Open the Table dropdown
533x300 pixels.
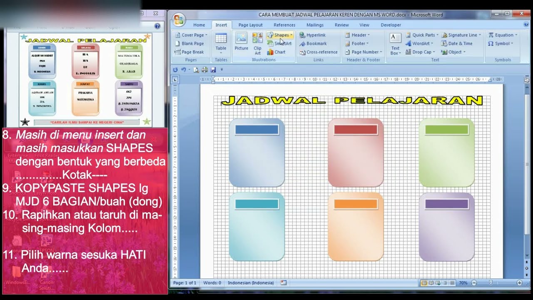(x=221, y=43)
